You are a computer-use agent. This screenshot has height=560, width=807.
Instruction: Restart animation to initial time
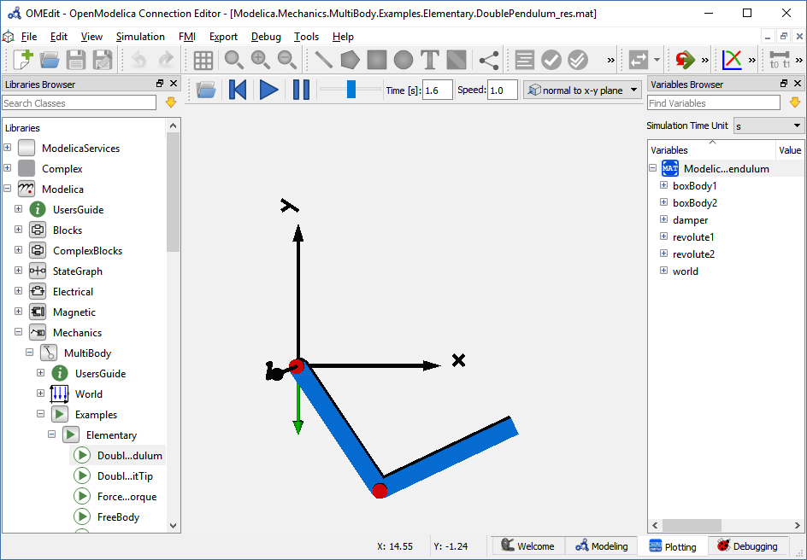(238, 90)
